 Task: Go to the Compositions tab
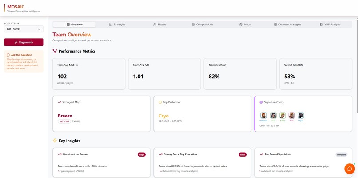click(202, 24)
